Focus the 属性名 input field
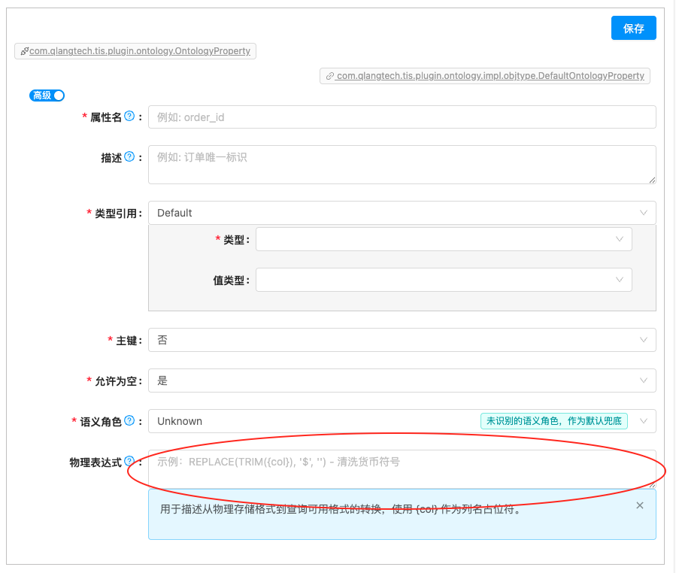This screenshot has width=676, height=573. point(402,117)
